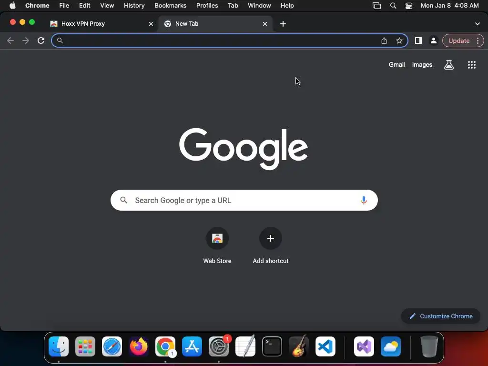This screenshot has height=366, width=488.
Task: Open Spotlight search in menu bar
Action: 393,6
